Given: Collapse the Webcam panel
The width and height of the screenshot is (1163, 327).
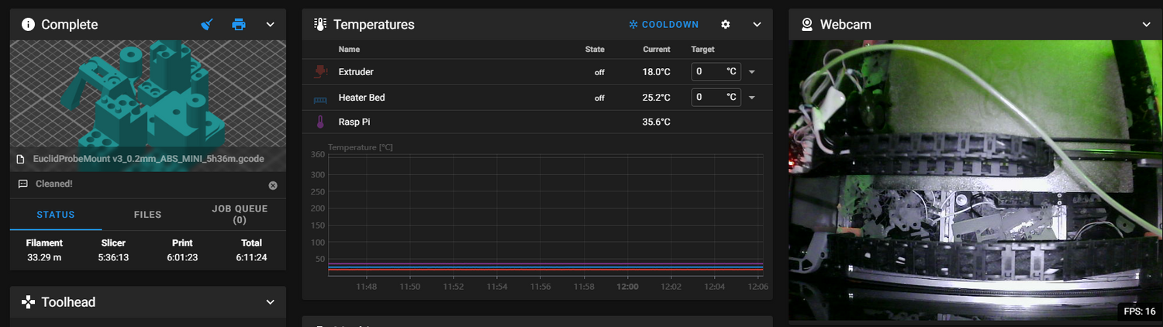Looking at the screenshot, I should click(1146, 25).
